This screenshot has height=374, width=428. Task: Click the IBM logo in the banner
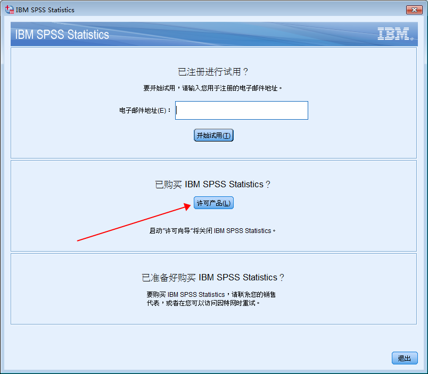click(395, 34)
